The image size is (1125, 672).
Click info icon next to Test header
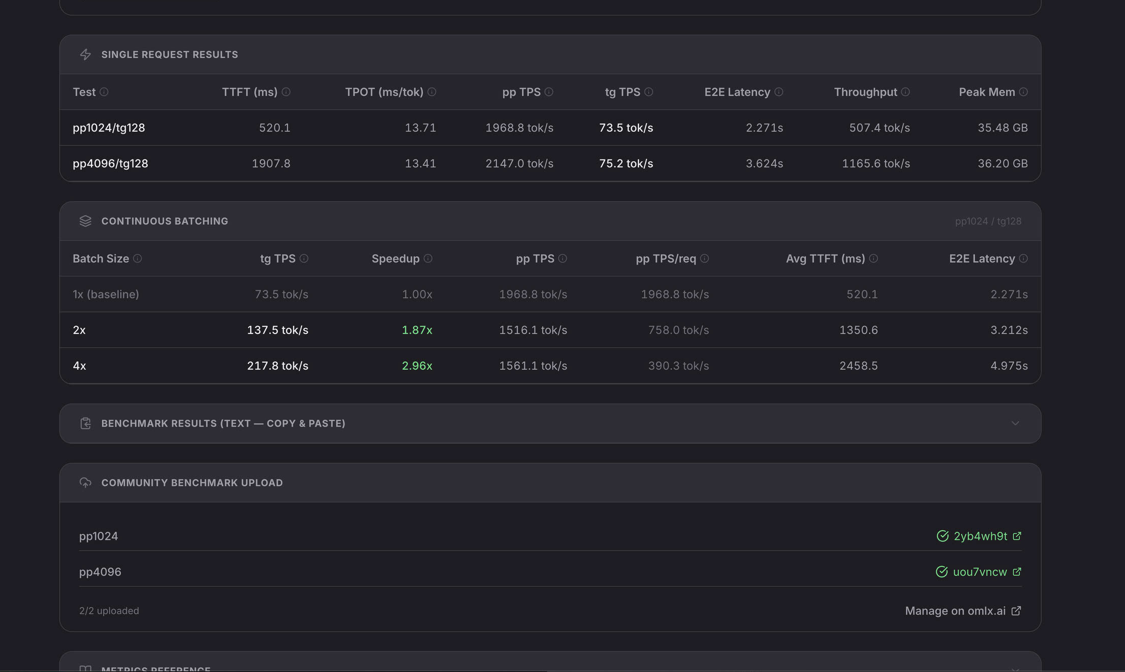point(104,92)
